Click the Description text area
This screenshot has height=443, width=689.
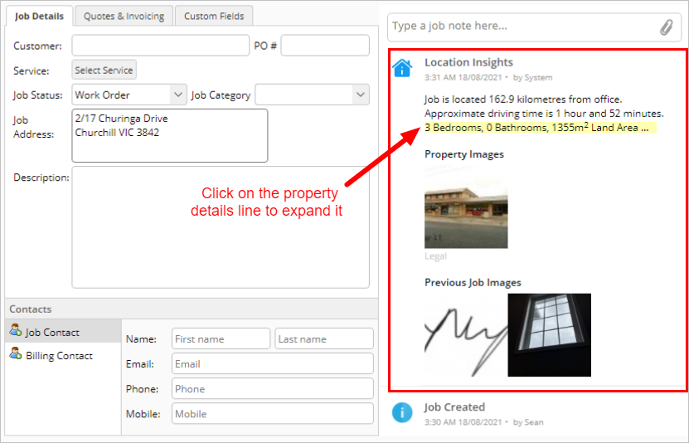221,227
